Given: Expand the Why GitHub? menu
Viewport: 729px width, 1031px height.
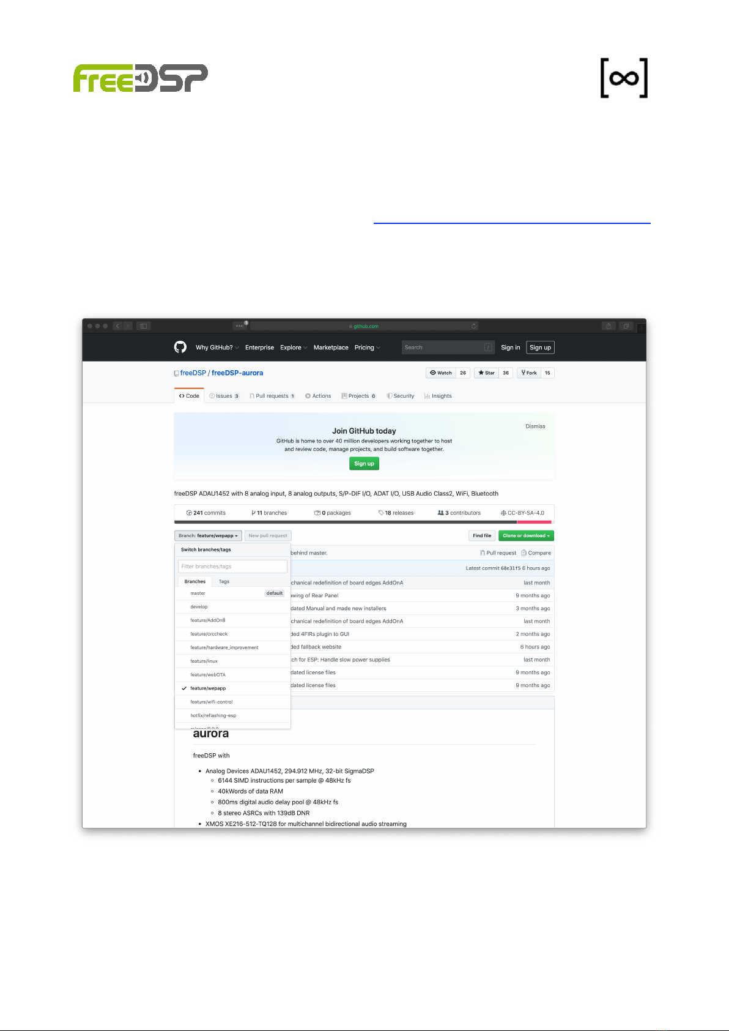Looking at the screenshot, I should coord(217,348).
